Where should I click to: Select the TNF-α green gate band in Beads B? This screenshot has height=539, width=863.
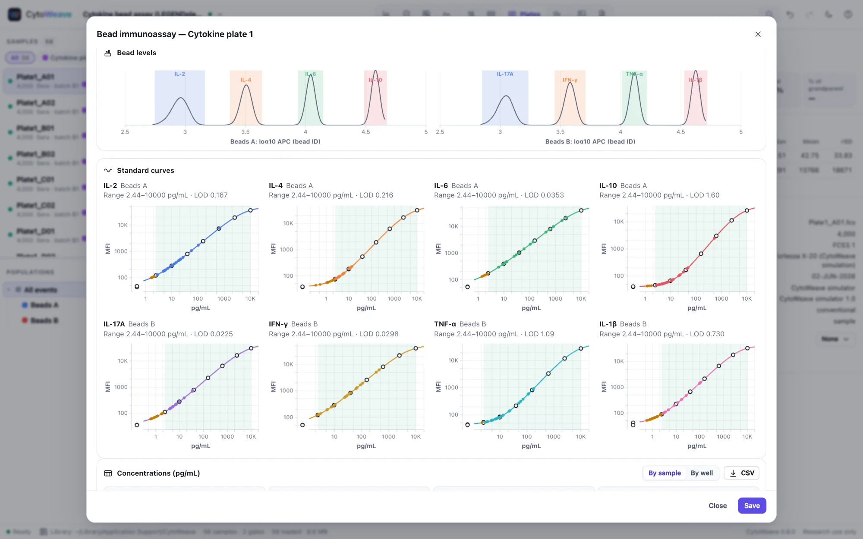coord(634,98)
